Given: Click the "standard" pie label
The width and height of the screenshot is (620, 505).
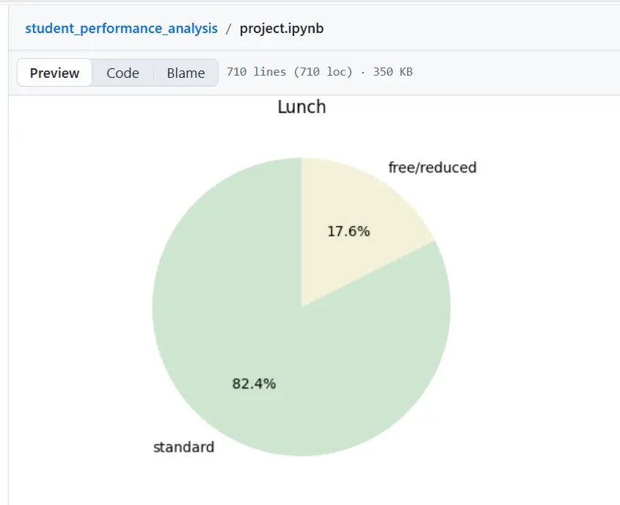Looking at the screenshot, I should tap(183, 447).
